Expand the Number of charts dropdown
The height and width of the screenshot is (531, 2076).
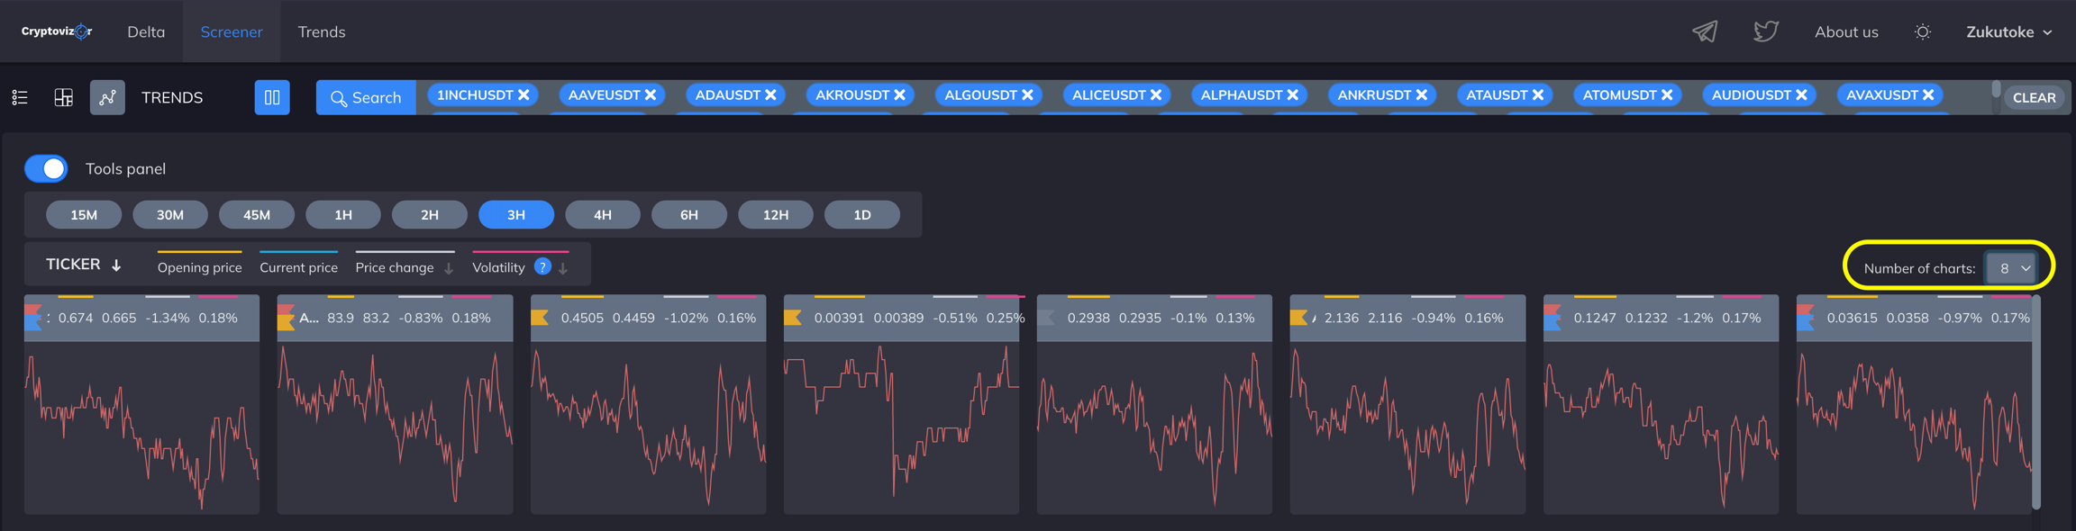tap(2009, 268)
